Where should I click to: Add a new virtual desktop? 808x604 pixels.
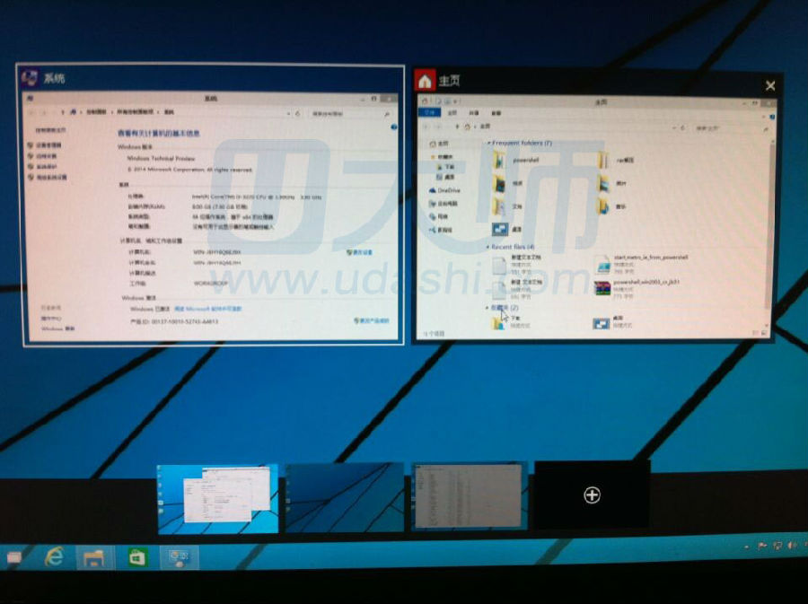pos(592,495)
